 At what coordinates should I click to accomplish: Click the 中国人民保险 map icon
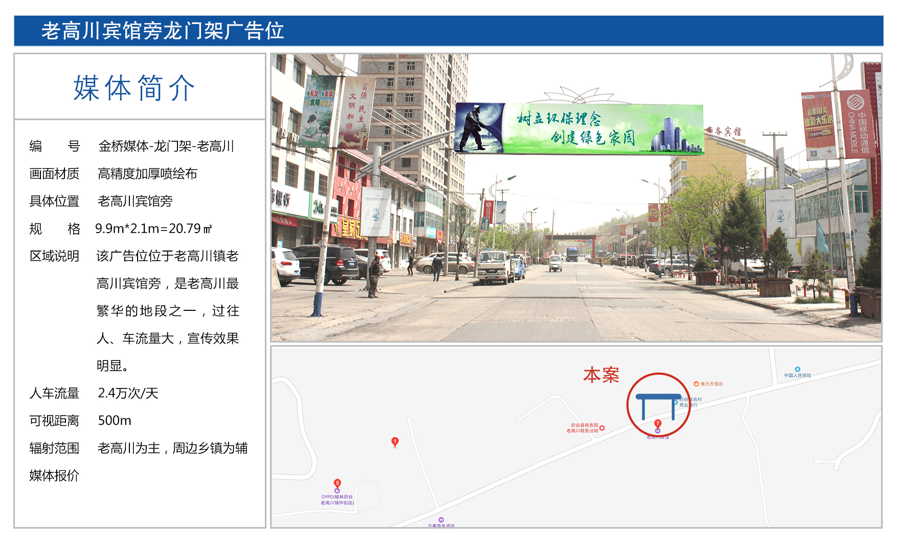point(797,369)
